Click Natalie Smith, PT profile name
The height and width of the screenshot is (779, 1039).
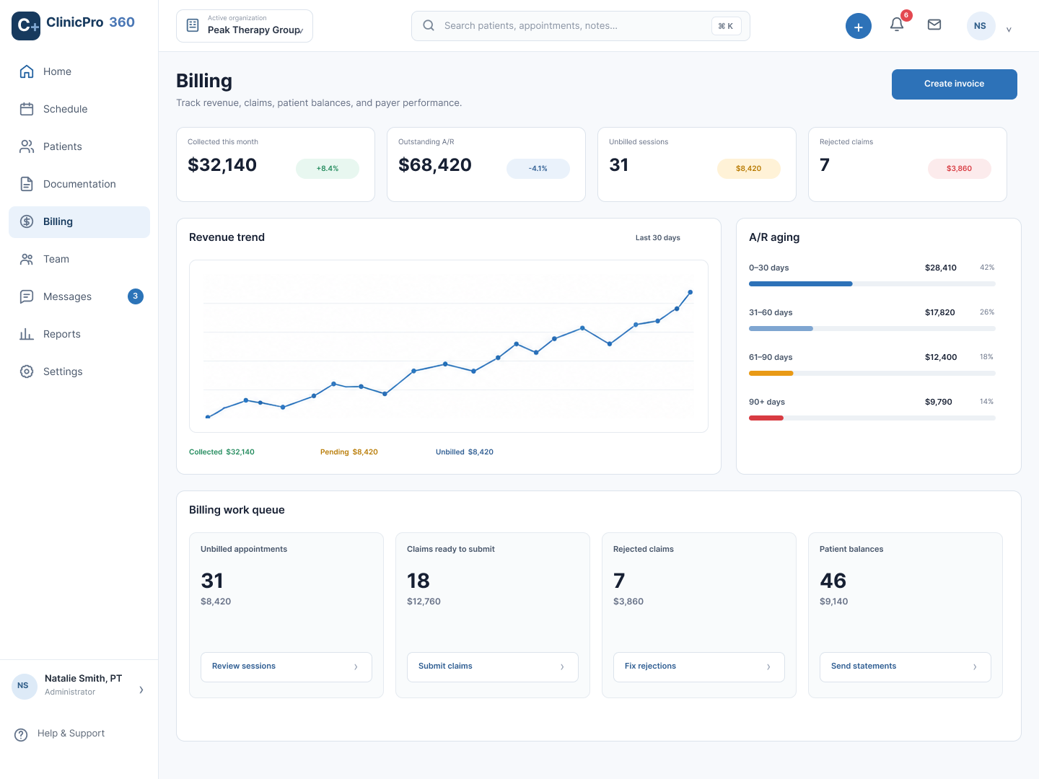pos(83,679)
